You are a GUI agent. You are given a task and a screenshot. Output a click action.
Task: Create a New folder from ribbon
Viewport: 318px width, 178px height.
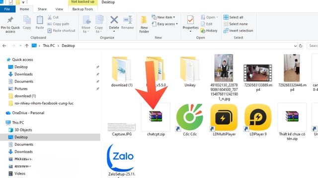(144, 24)
